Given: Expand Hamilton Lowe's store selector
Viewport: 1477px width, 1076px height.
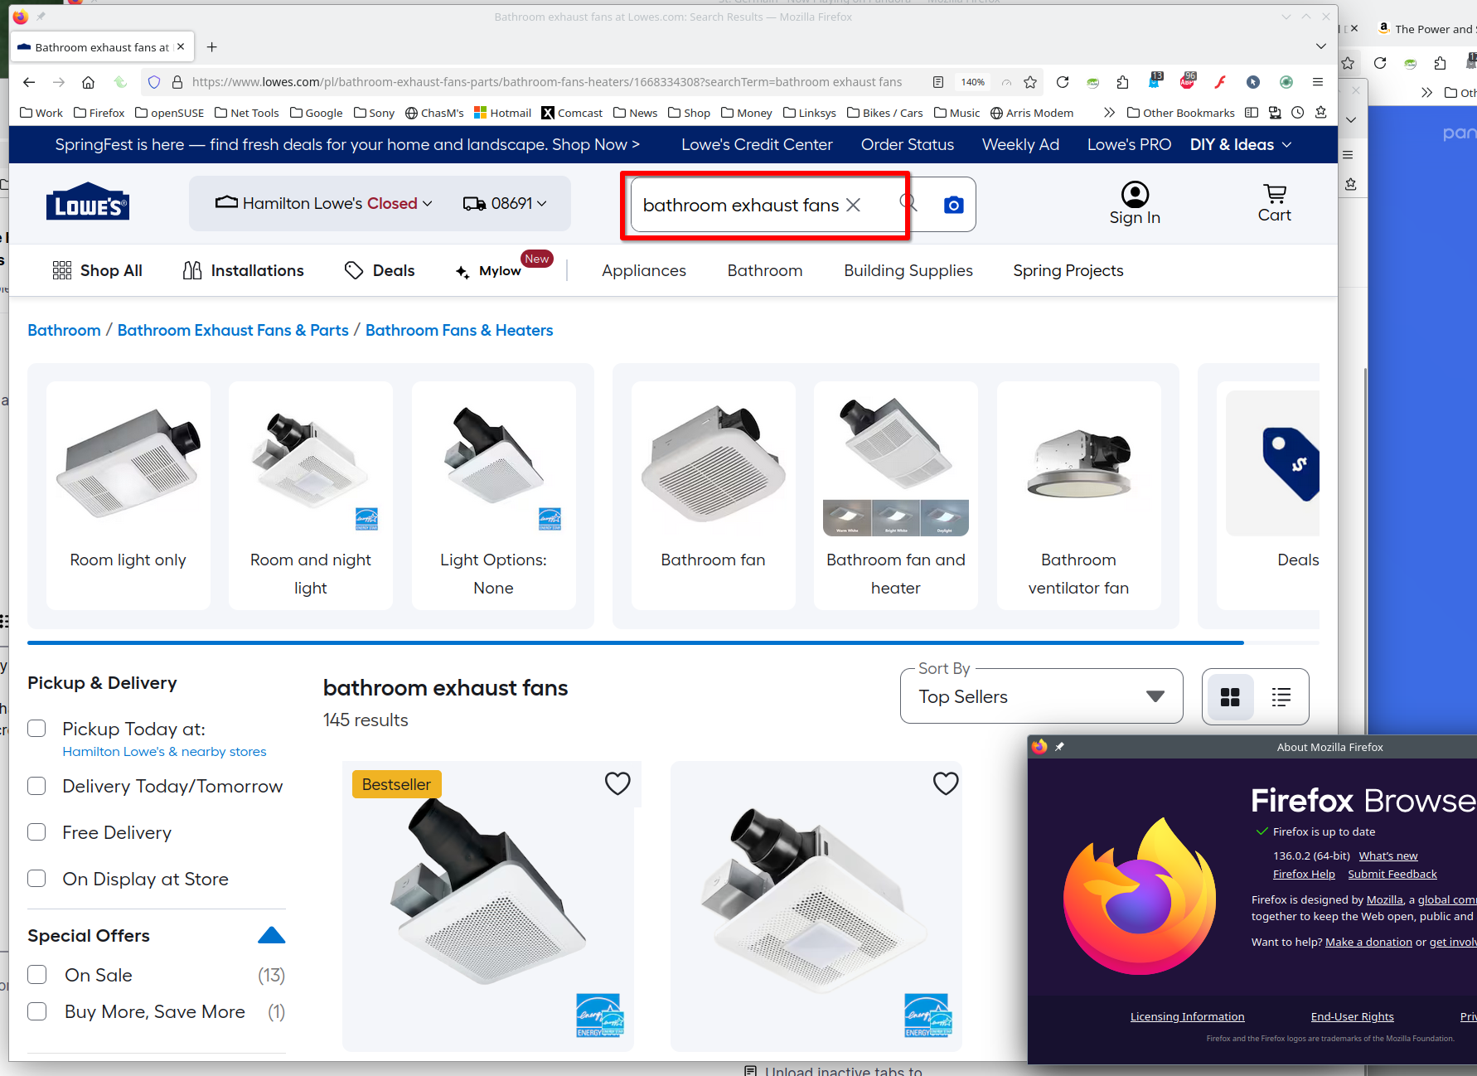Looking at the screenshot, I should click(x=324, y=203).
